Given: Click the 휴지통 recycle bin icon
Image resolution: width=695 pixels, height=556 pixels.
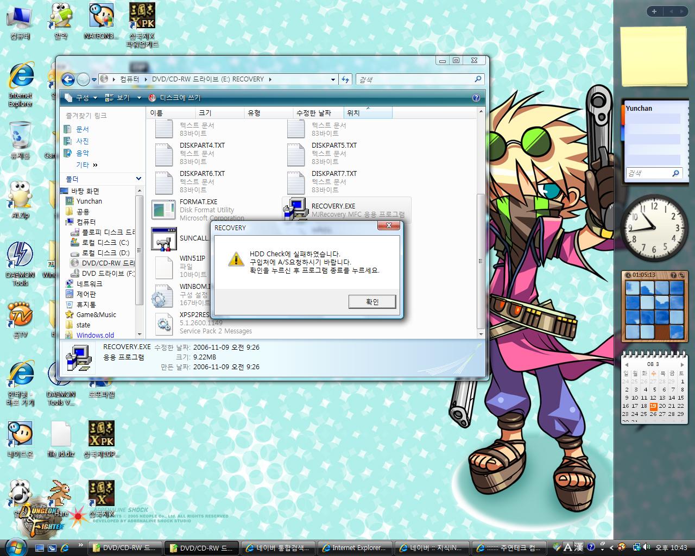Looking at the screenshot, I should tap(20, 140).
